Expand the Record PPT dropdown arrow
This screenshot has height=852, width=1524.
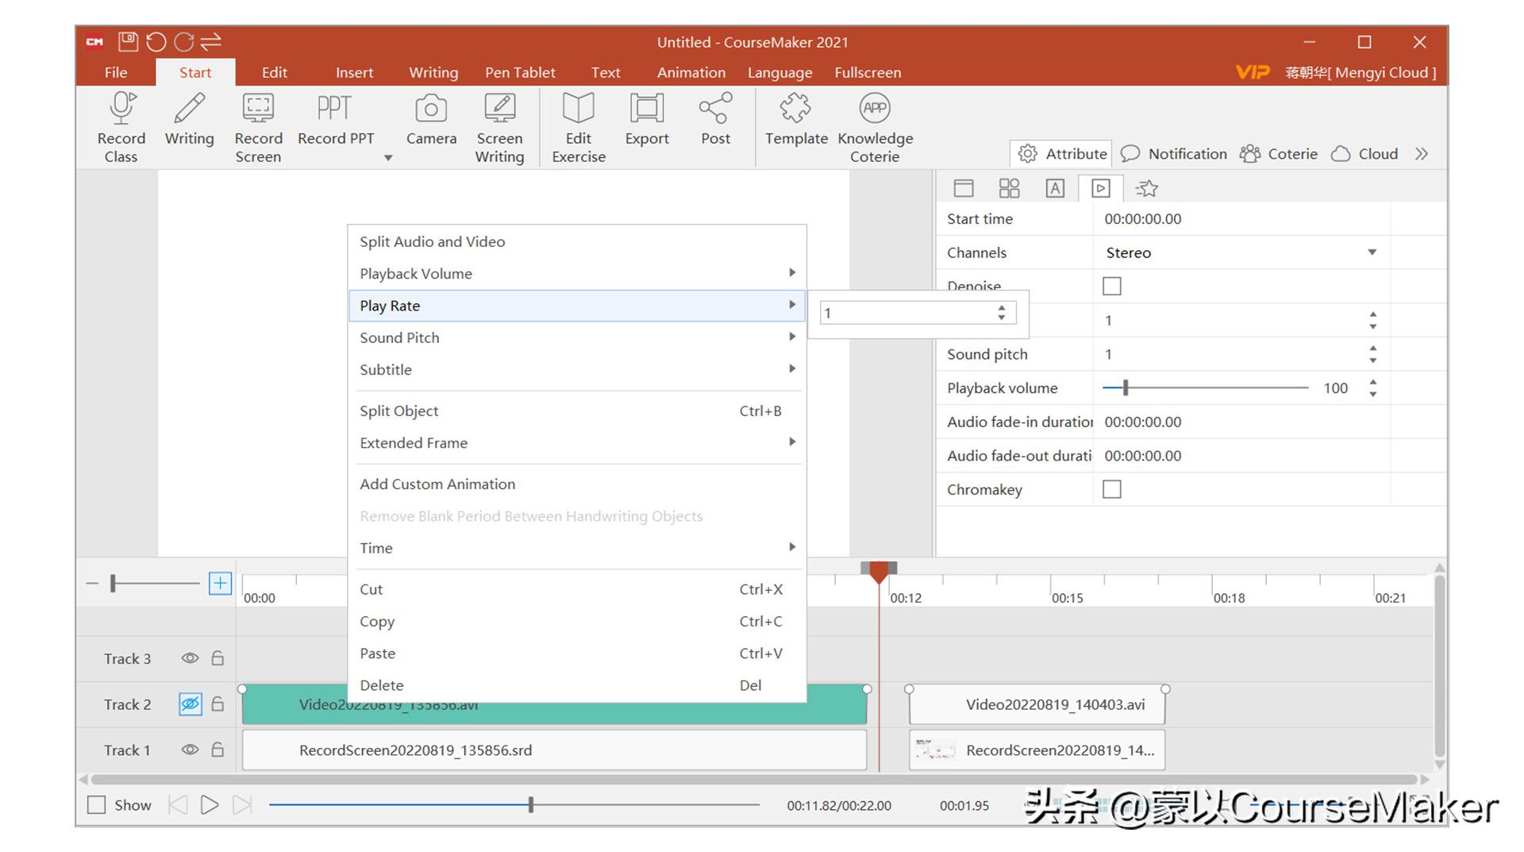[388, 158]
